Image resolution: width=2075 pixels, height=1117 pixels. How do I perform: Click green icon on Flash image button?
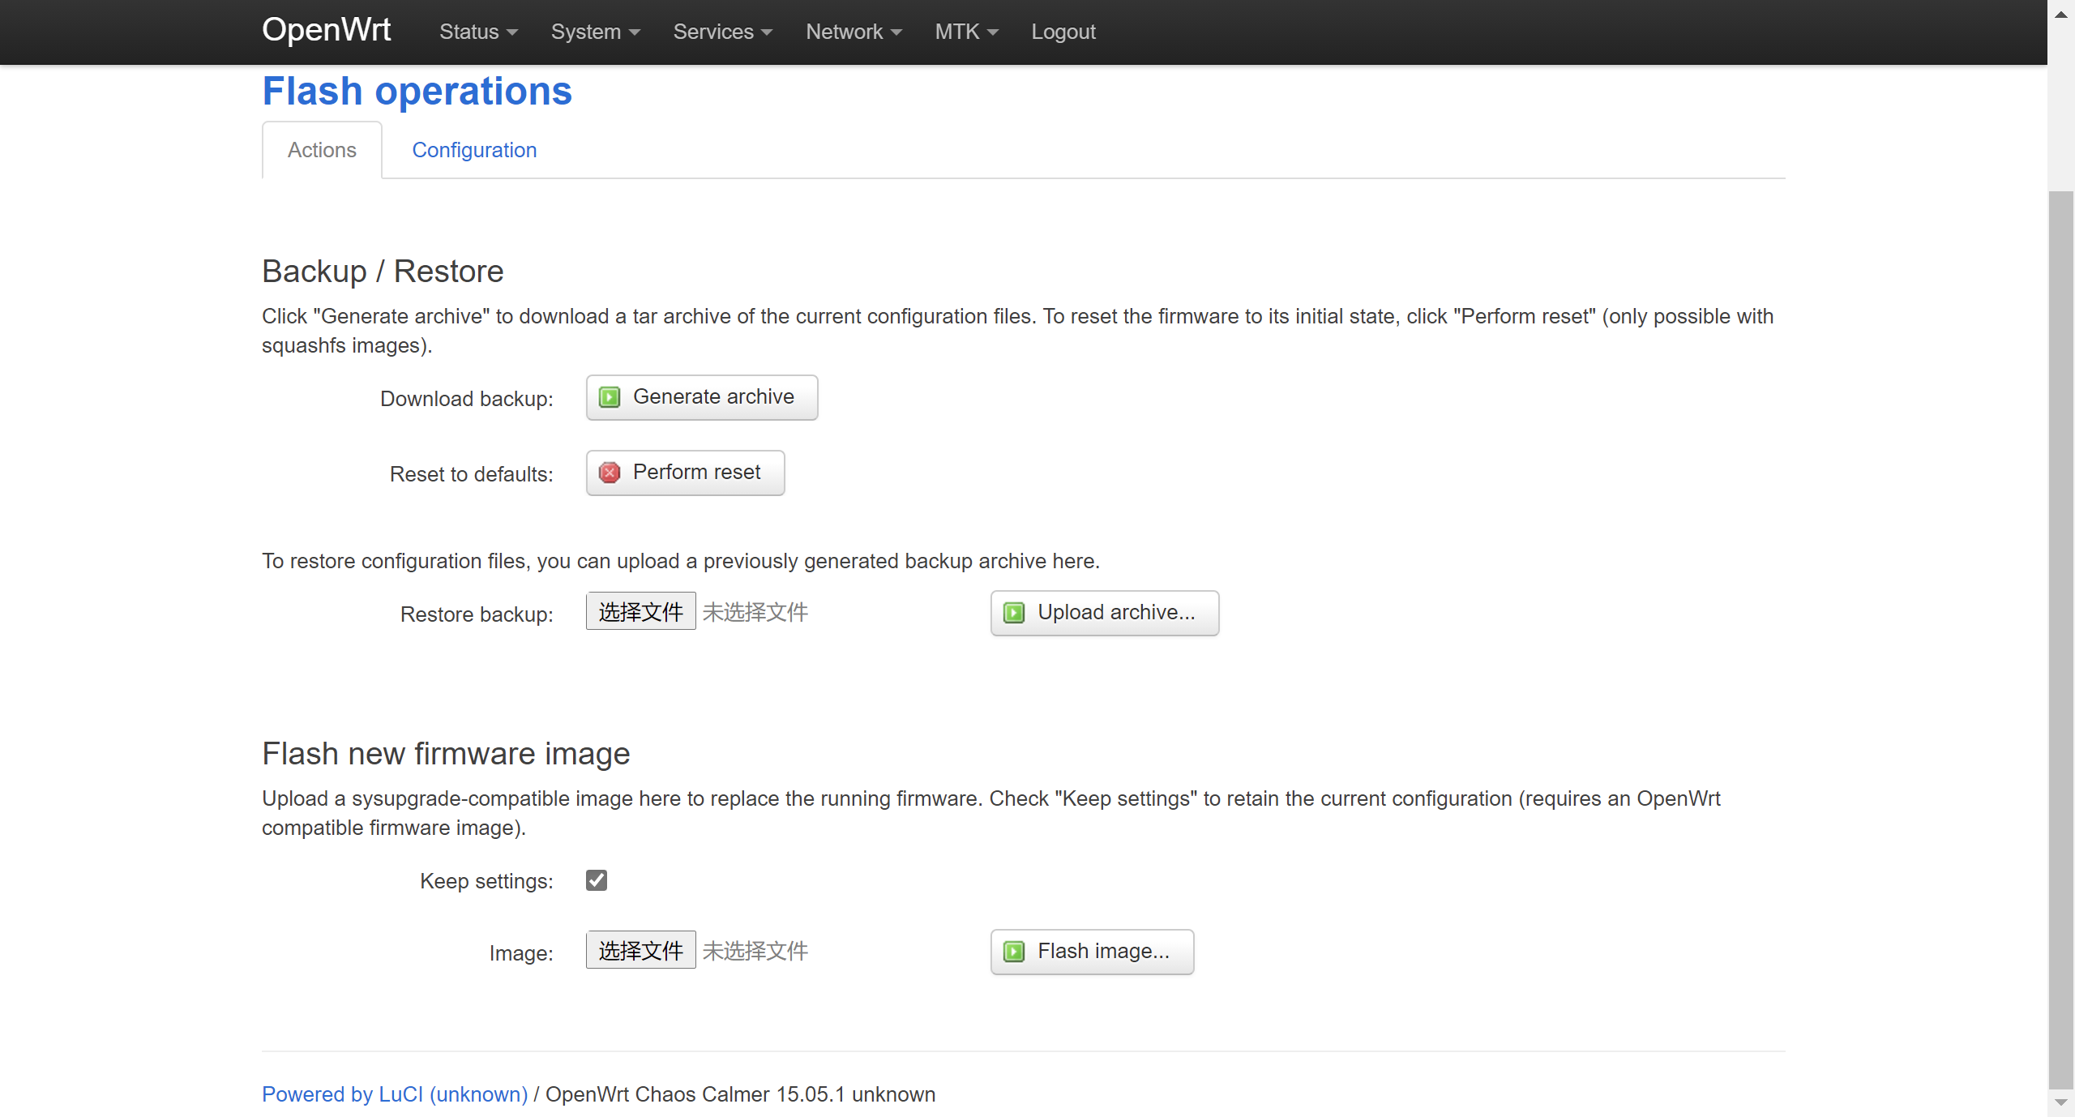[x=1014, y=952]
